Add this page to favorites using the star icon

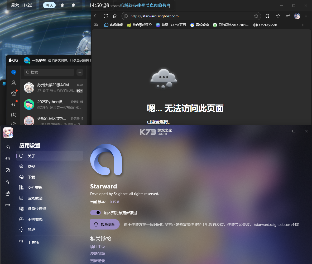point(256,16)
